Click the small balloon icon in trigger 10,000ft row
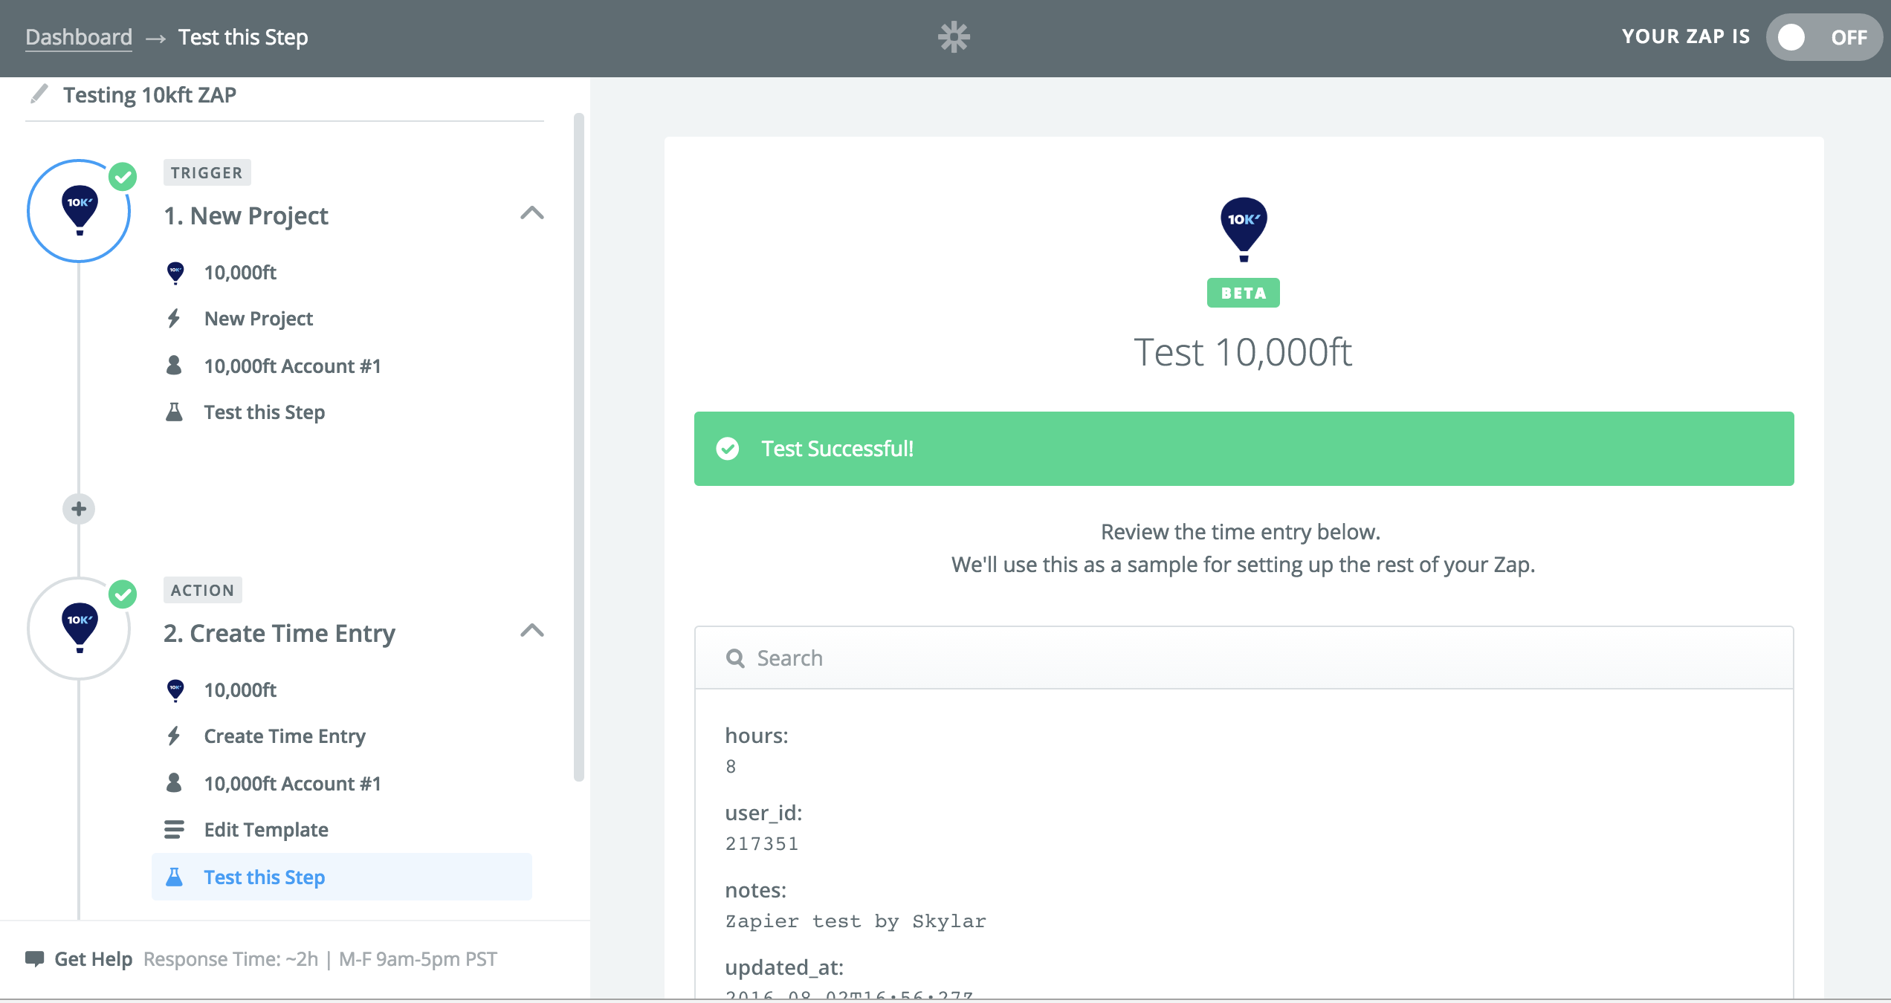Screen dimensions: 1891x1003 coord(175,273)
